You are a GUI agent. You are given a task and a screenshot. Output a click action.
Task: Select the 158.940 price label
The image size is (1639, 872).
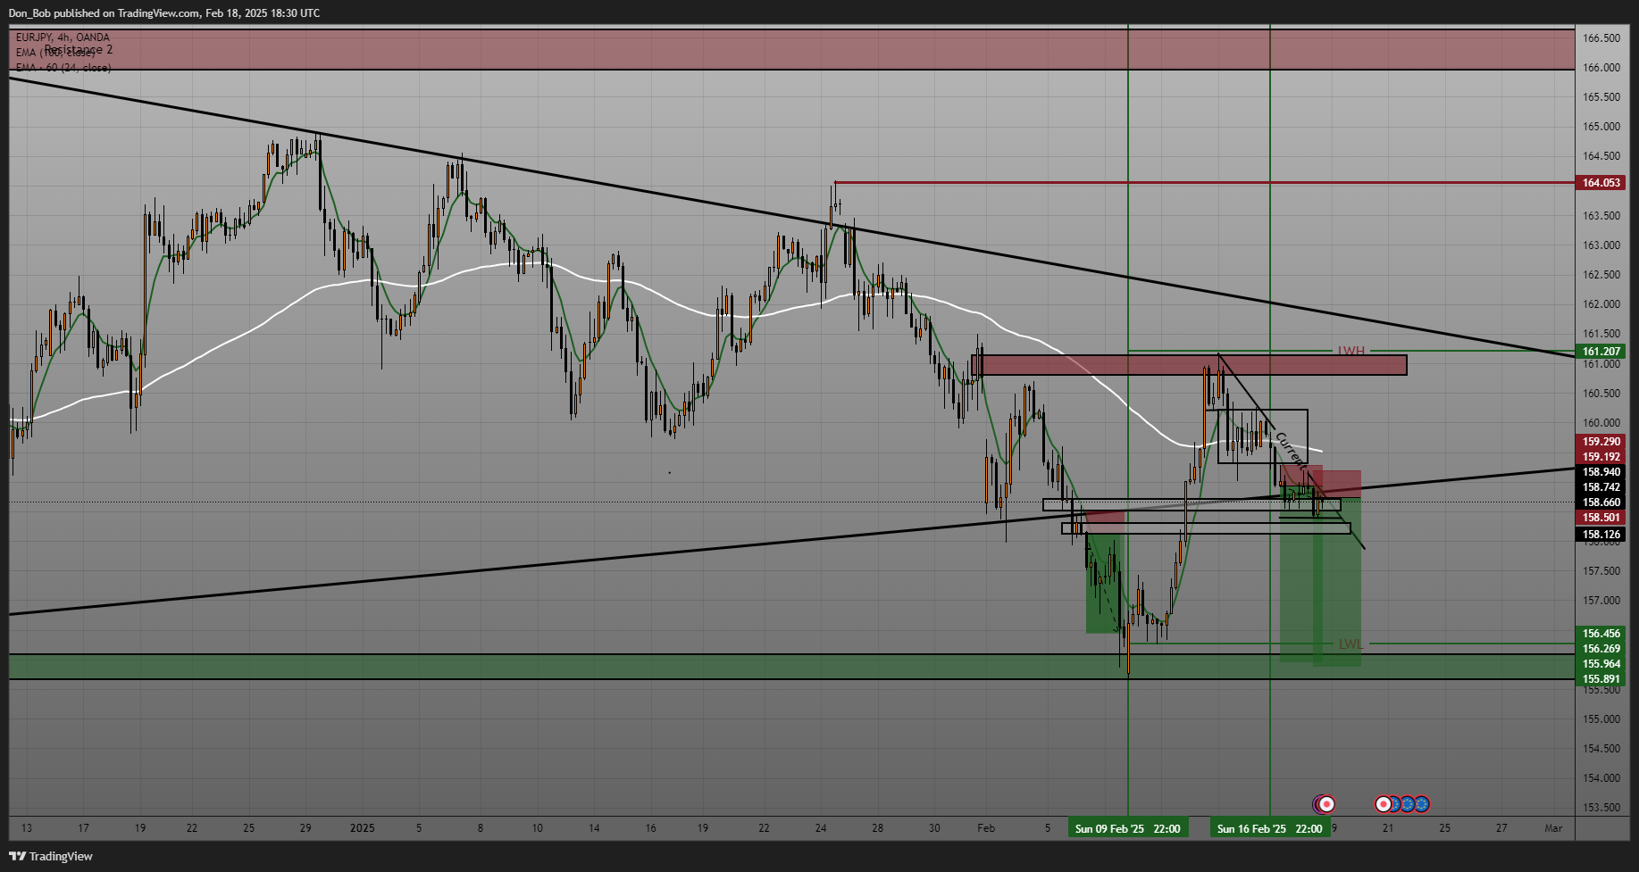(x=1601, y=472)
